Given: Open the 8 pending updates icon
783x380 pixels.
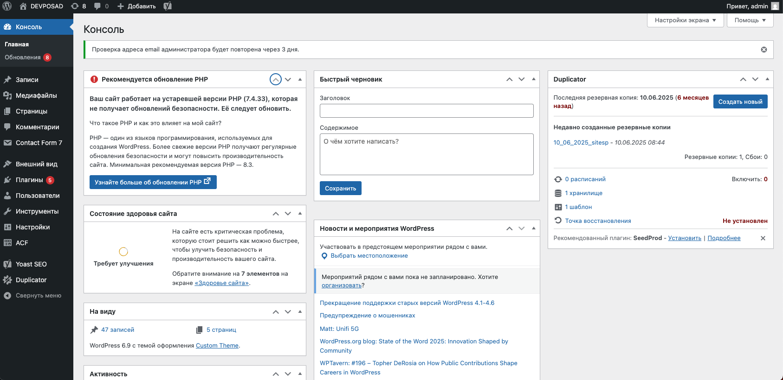Looking at the screenshot, I should coord(78,6).
